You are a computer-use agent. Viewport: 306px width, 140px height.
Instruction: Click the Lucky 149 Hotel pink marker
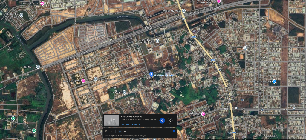(x=83, y=81)
